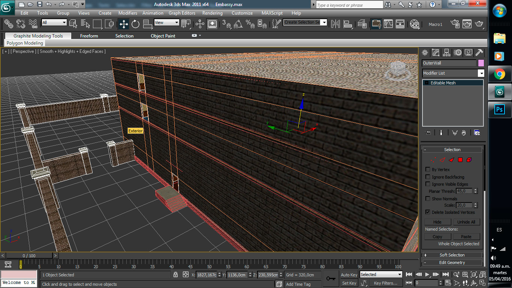Image resolution: width=512 pixels, height=288 pixels.
Task: Click the Align tool icon
Action: pos(347,24)
